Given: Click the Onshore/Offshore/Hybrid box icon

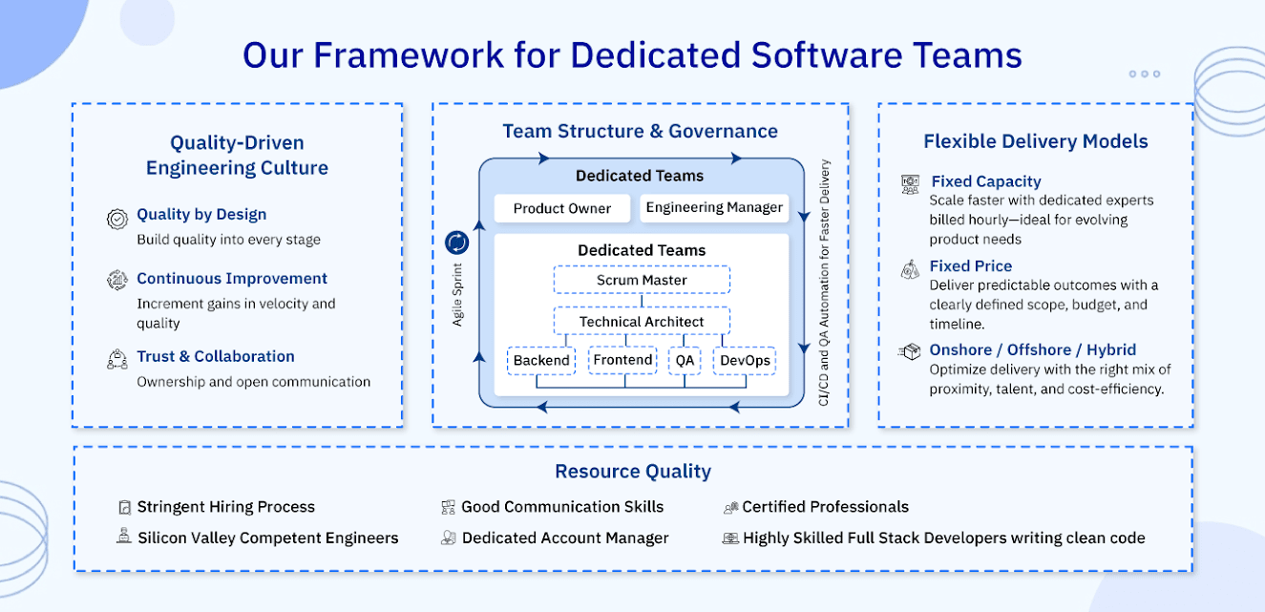Looking at the screenshot, I should click(908, 351).
